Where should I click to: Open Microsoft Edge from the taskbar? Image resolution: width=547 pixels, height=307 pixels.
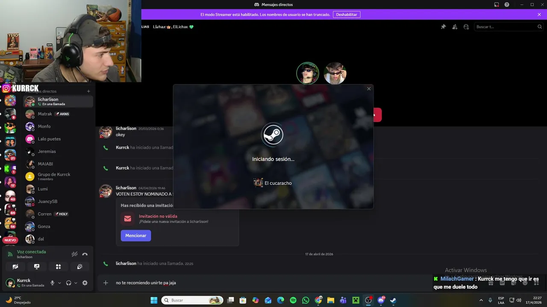coord(281,300)
